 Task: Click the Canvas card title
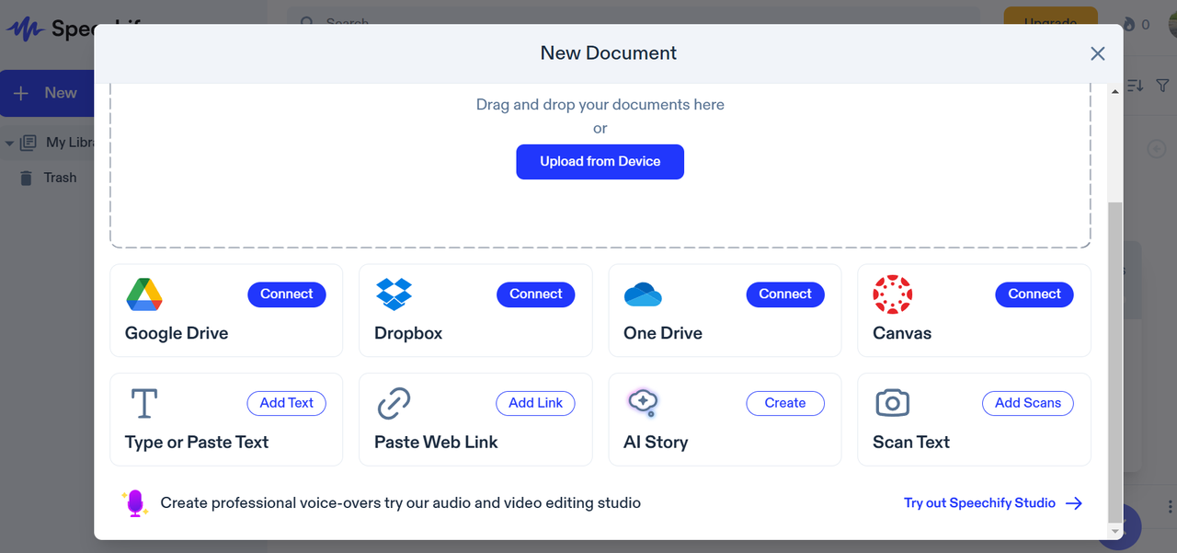(x=902, y=333)
